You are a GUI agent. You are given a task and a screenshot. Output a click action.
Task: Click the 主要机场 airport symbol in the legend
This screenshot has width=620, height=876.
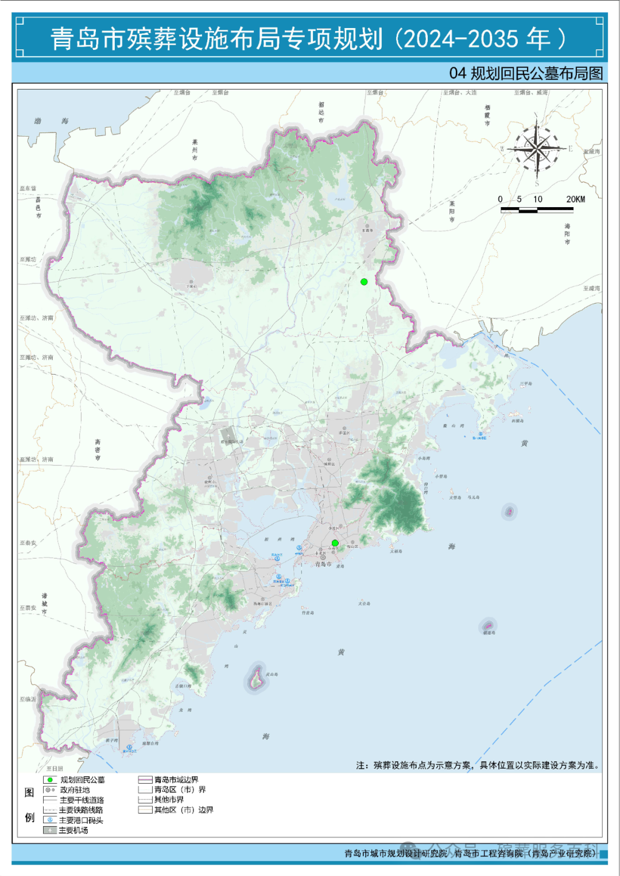tap(49, 830)
